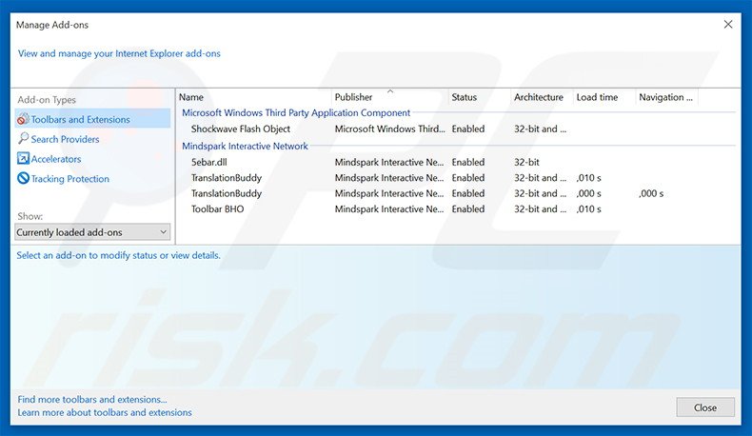The height and width of the screenshot is (436, 752).
Task: Open Learn more about toolbars and extensions
Action: coord(105,412)
